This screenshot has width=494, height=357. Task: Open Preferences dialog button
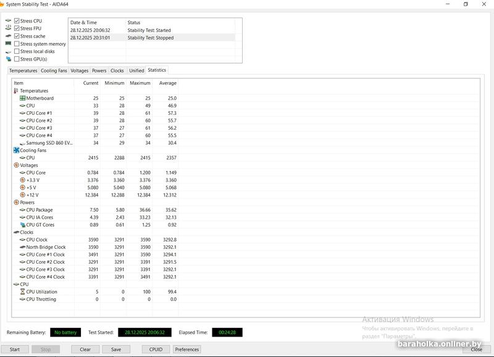tap(187, 350)
